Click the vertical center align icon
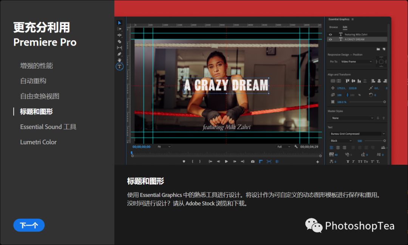408x245 pixels. 333,81
